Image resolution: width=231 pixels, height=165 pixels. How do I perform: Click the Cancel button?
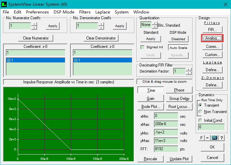click(x=212, y=158)
